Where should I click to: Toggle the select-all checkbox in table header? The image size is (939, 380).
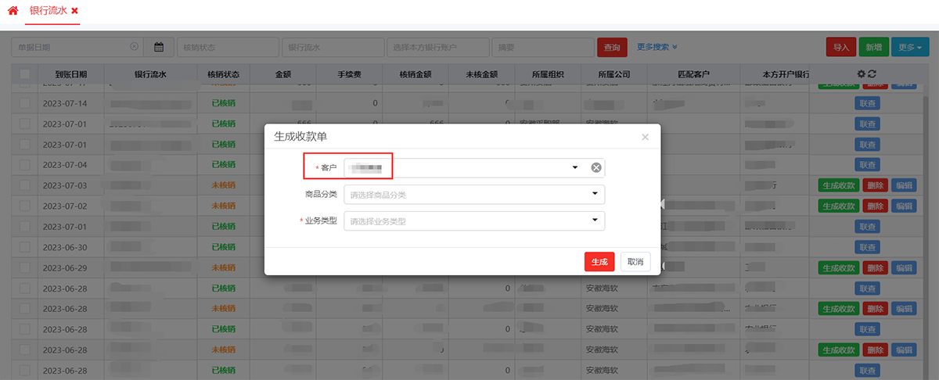coord(25,74)
